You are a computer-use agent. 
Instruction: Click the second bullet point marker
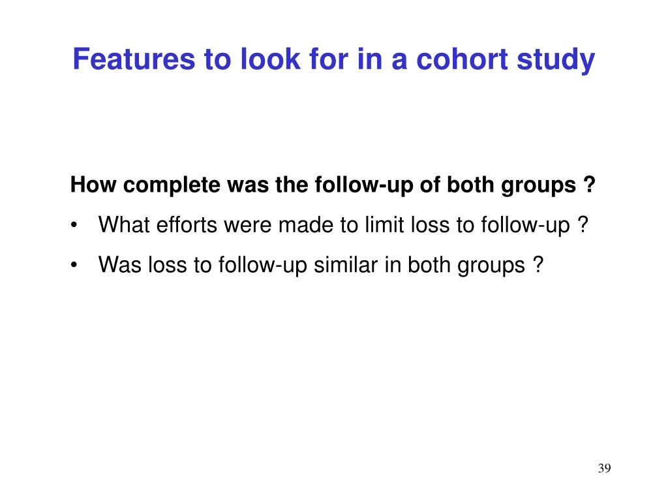(74, 265)
